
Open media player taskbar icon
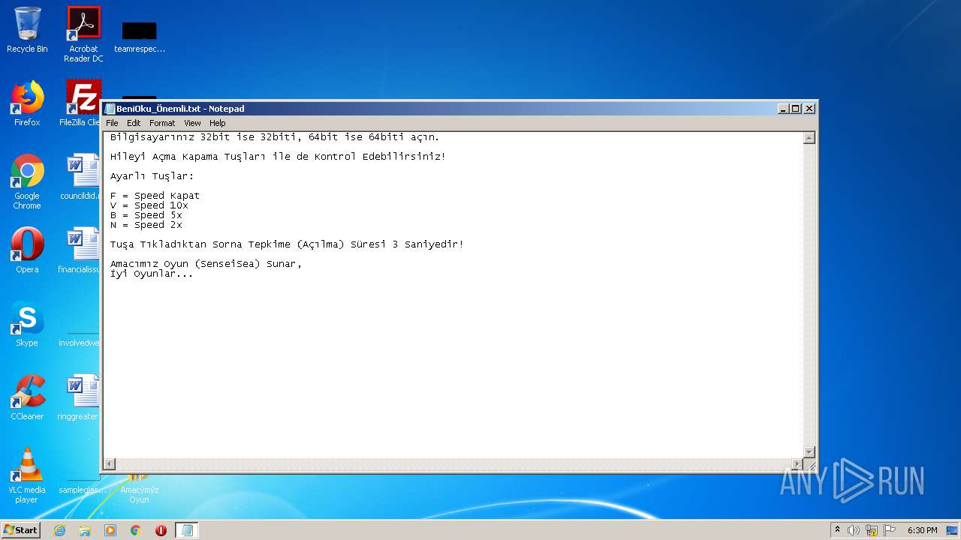coord(110,530)
